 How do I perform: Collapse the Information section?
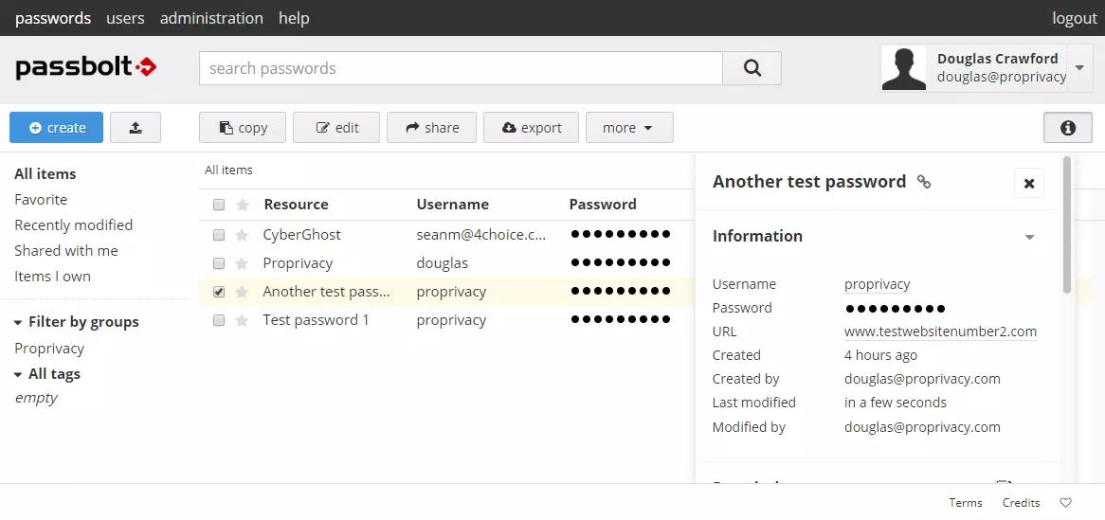point(1029,237)
